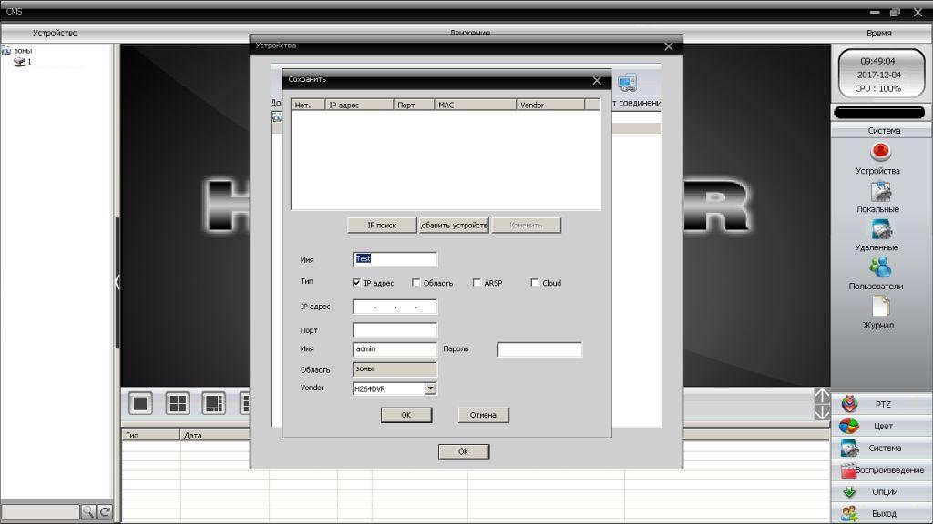Open the Цвет color panel
The width and height of the screenshot is (933, 524).
(x=882, y=426)
